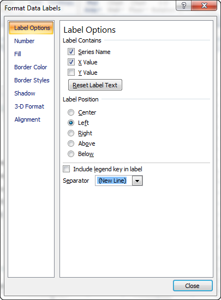
Task: Choose the Above label position
Action: [71, 143]
